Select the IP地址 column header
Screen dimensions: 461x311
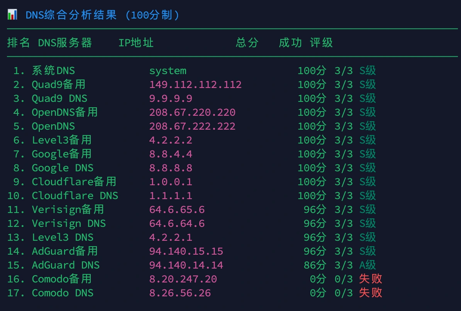coord(136,43)
